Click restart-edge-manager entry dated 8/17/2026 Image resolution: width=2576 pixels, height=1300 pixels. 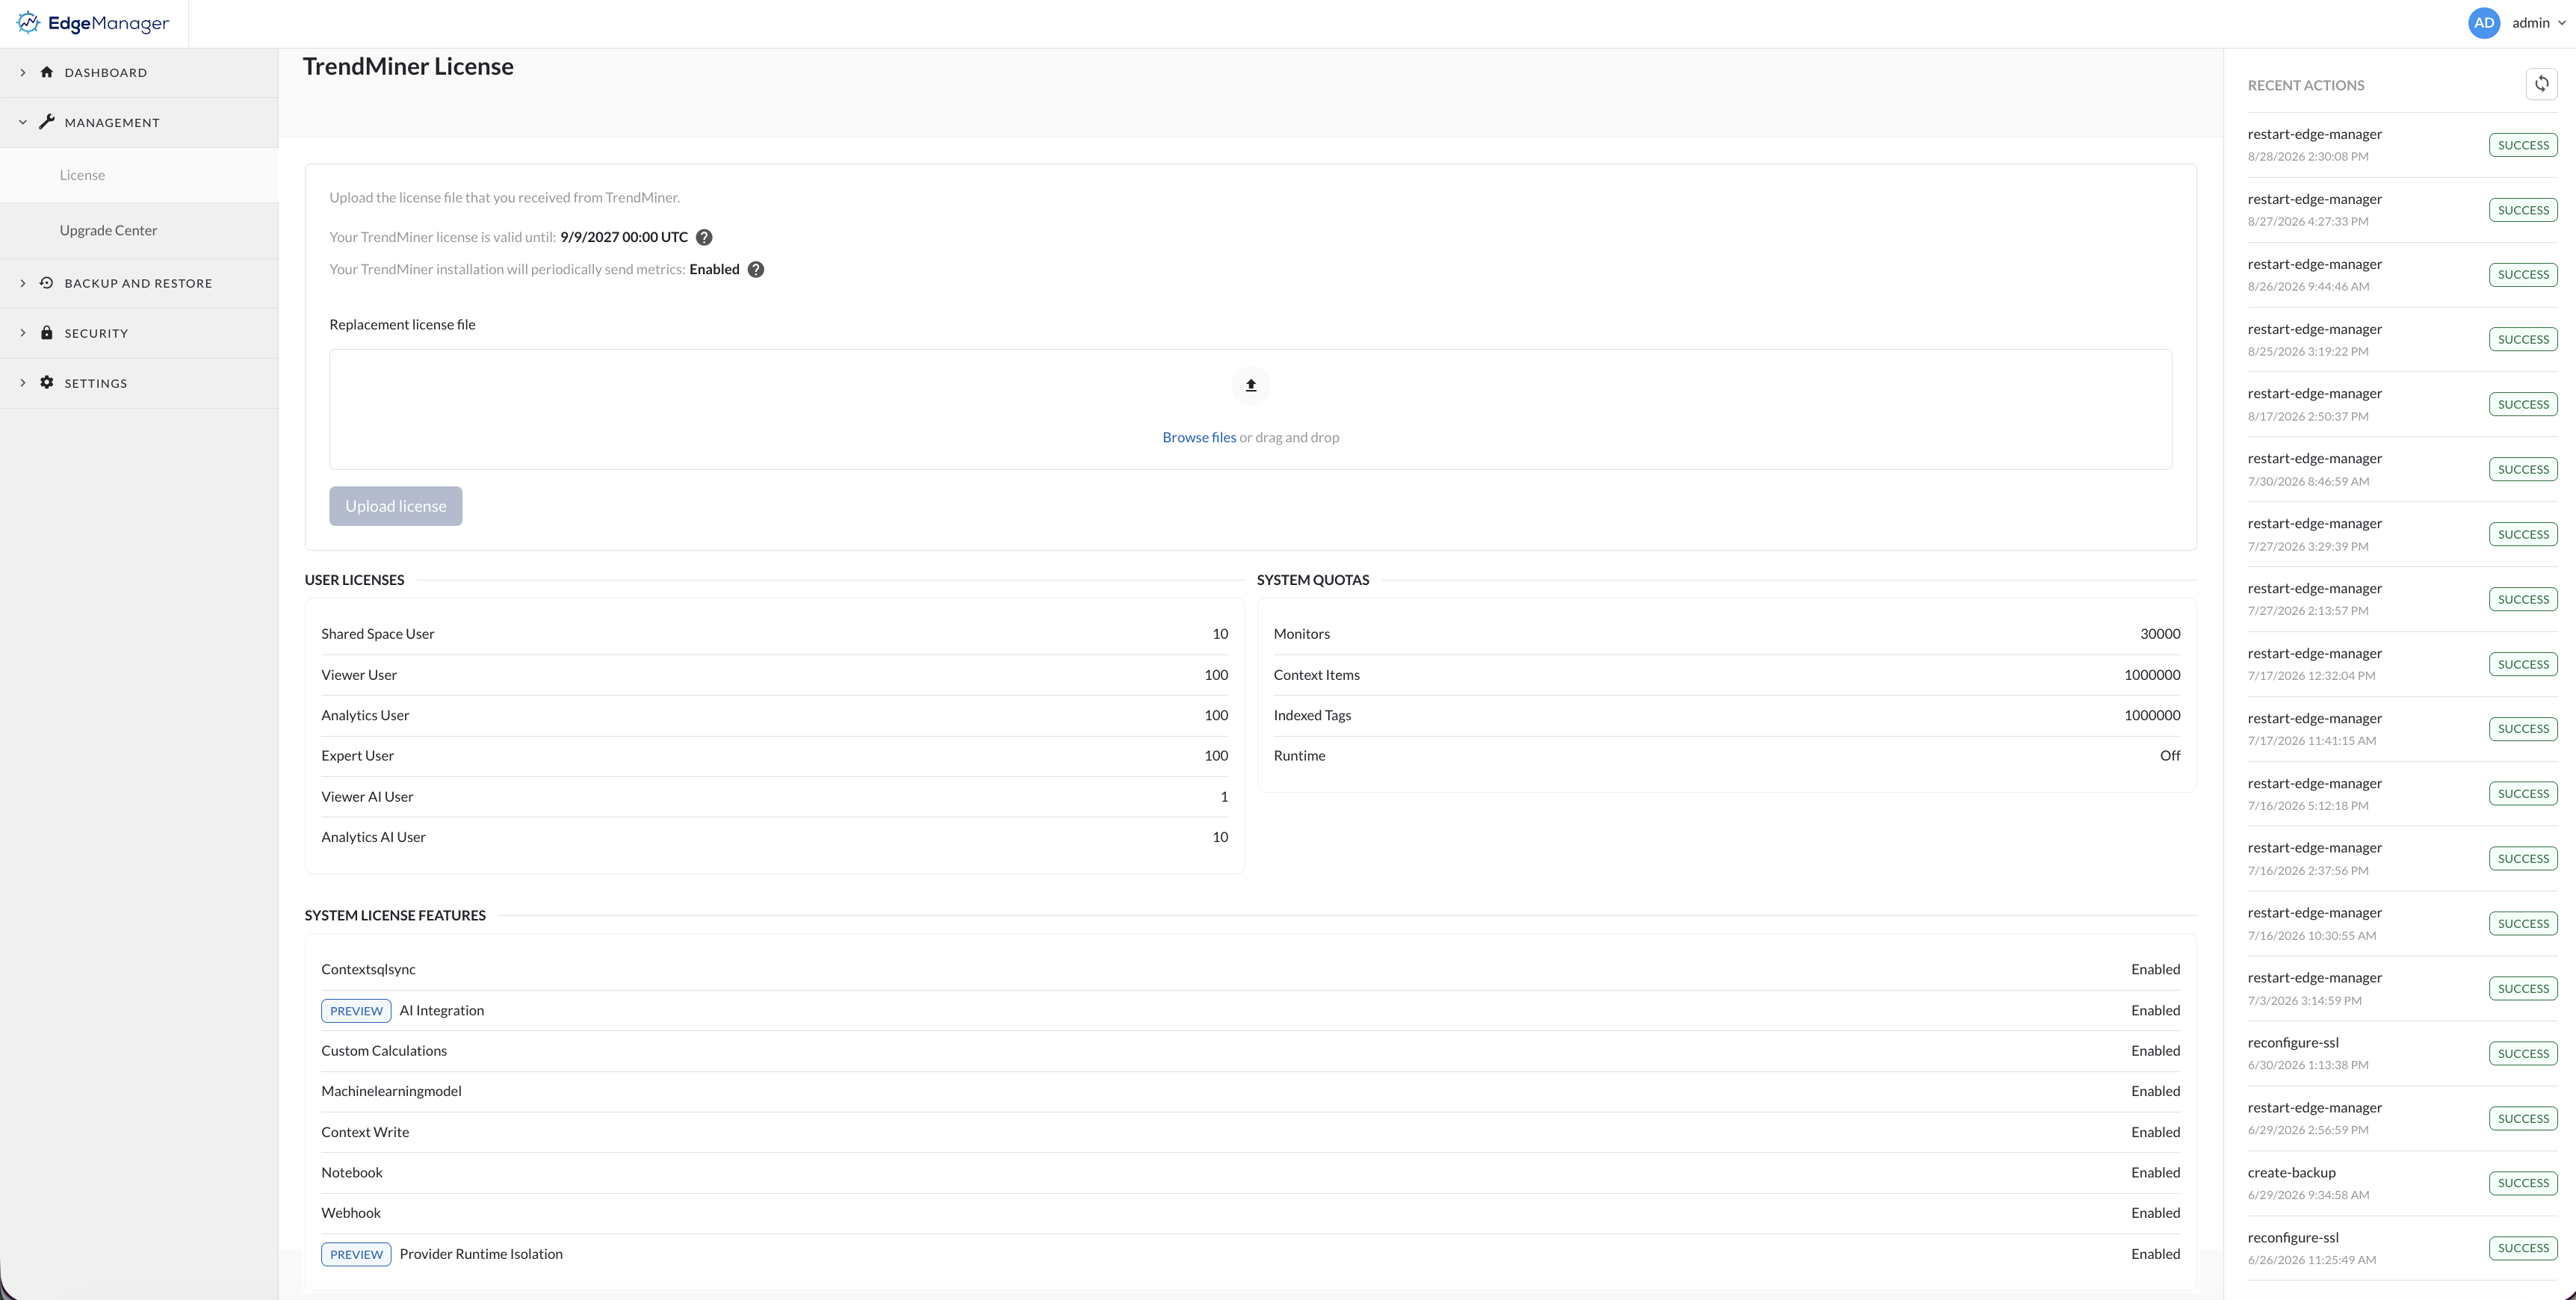pos(2401,404)
